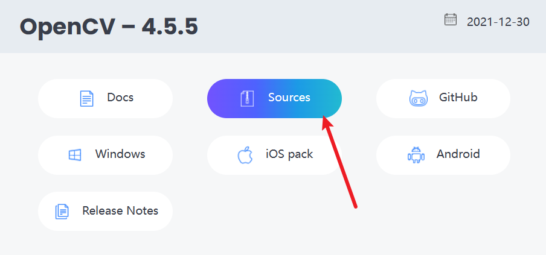Screen dimensions: 546x255
Task: Click the 2021-12-30 release date text
Action: [498, 22]
